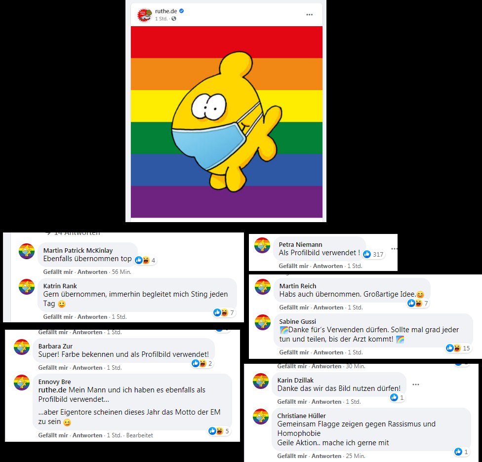Open options dots on Petra Niemann's comment
Image resolution: width=482 pixels, height=462 pixels.
point(394,248)
